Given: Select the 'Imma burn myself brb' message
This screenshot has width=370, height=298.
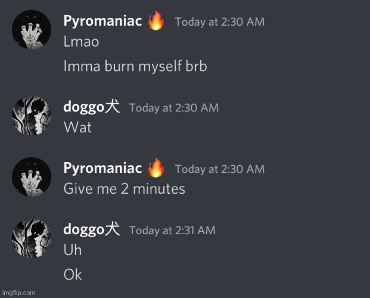Looking at the screenshot, I should pyautogui.click(x=135, y=66).
